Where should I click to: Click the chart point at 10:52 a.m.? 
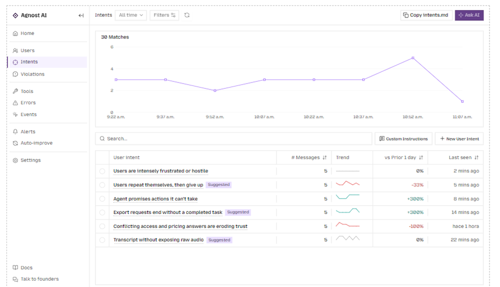click(413, 58)
